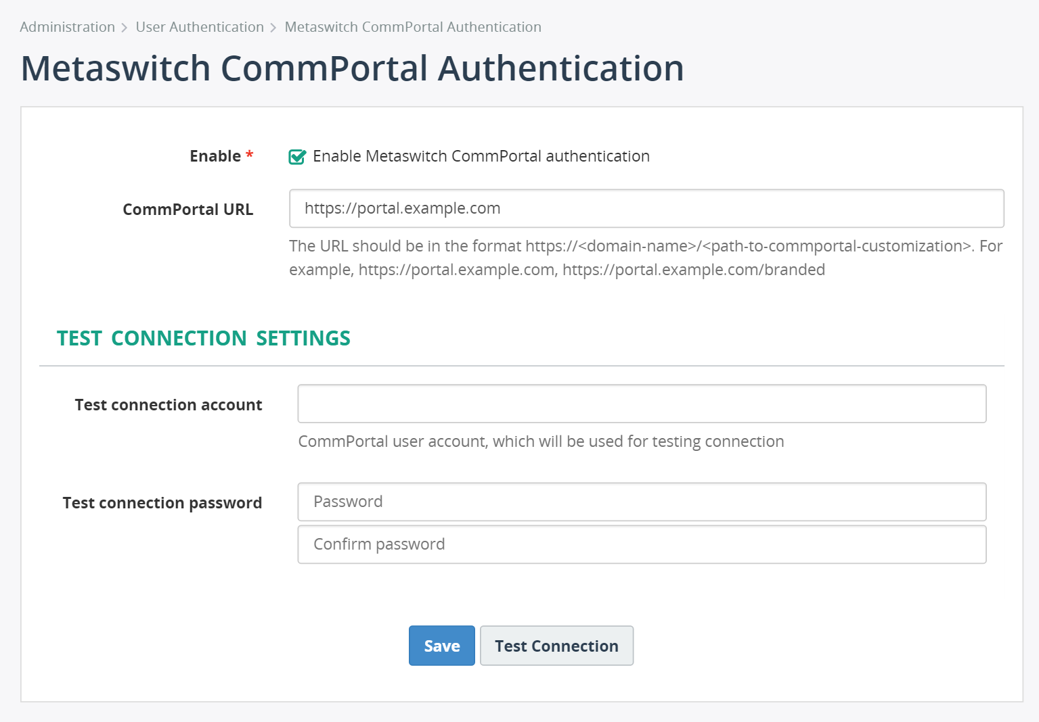
Task: Click the CommPortal URL label
Action: point(188,210)
